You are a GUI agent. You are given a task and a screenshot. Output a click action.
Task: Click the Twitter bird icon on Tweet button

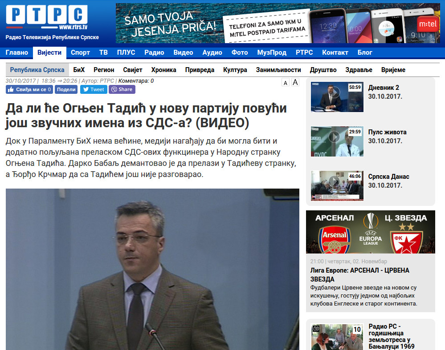pyautogui.click(x=86, y=89)
